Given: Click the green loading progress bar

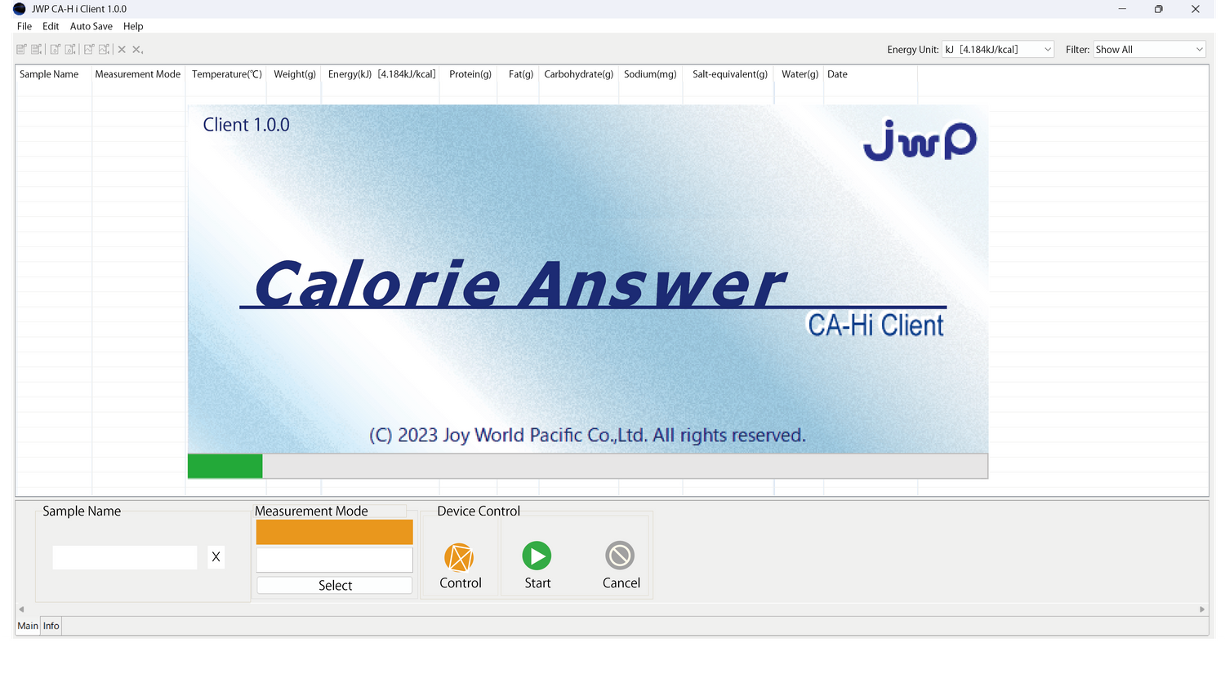Looking at the screenshot, I should pyautogui.click(x=225, y=466).
